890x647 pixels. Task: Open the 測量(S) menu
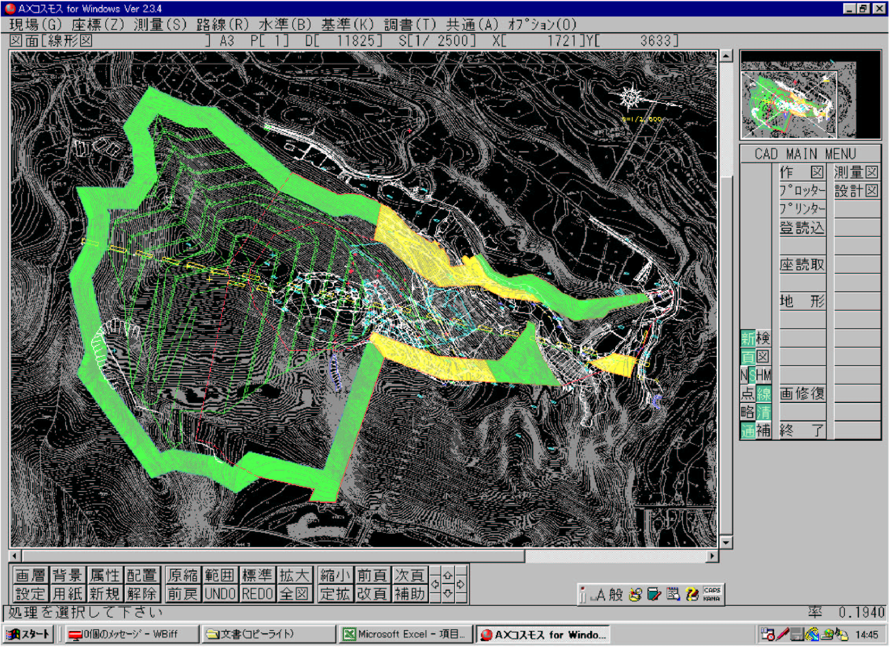160,25
